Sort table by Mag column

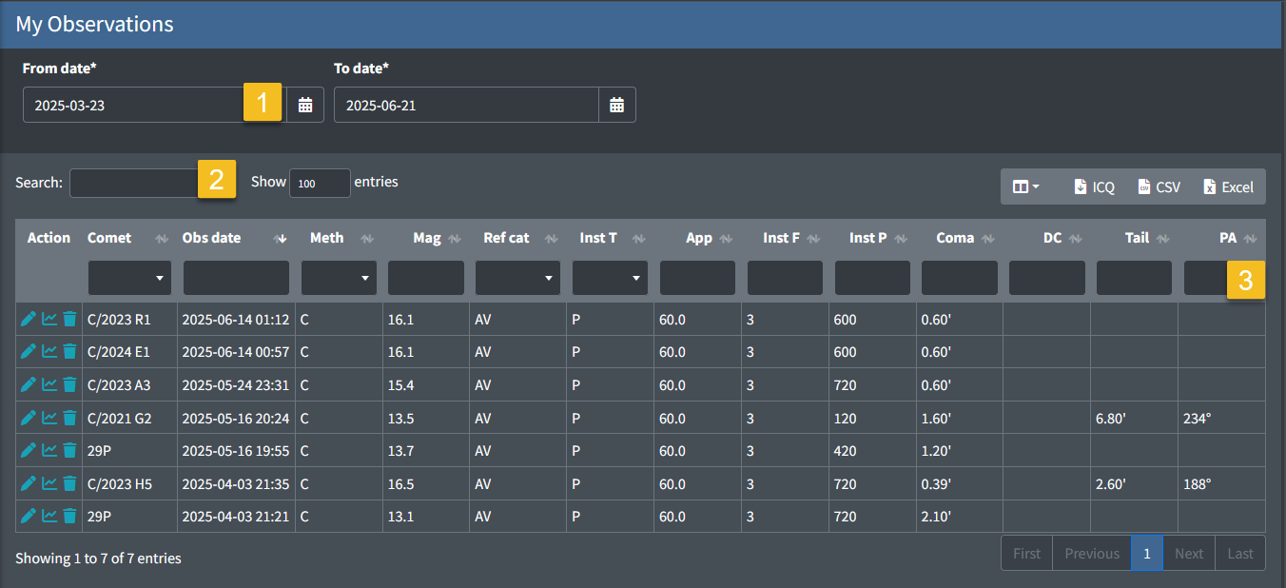[x=426, y=238]
